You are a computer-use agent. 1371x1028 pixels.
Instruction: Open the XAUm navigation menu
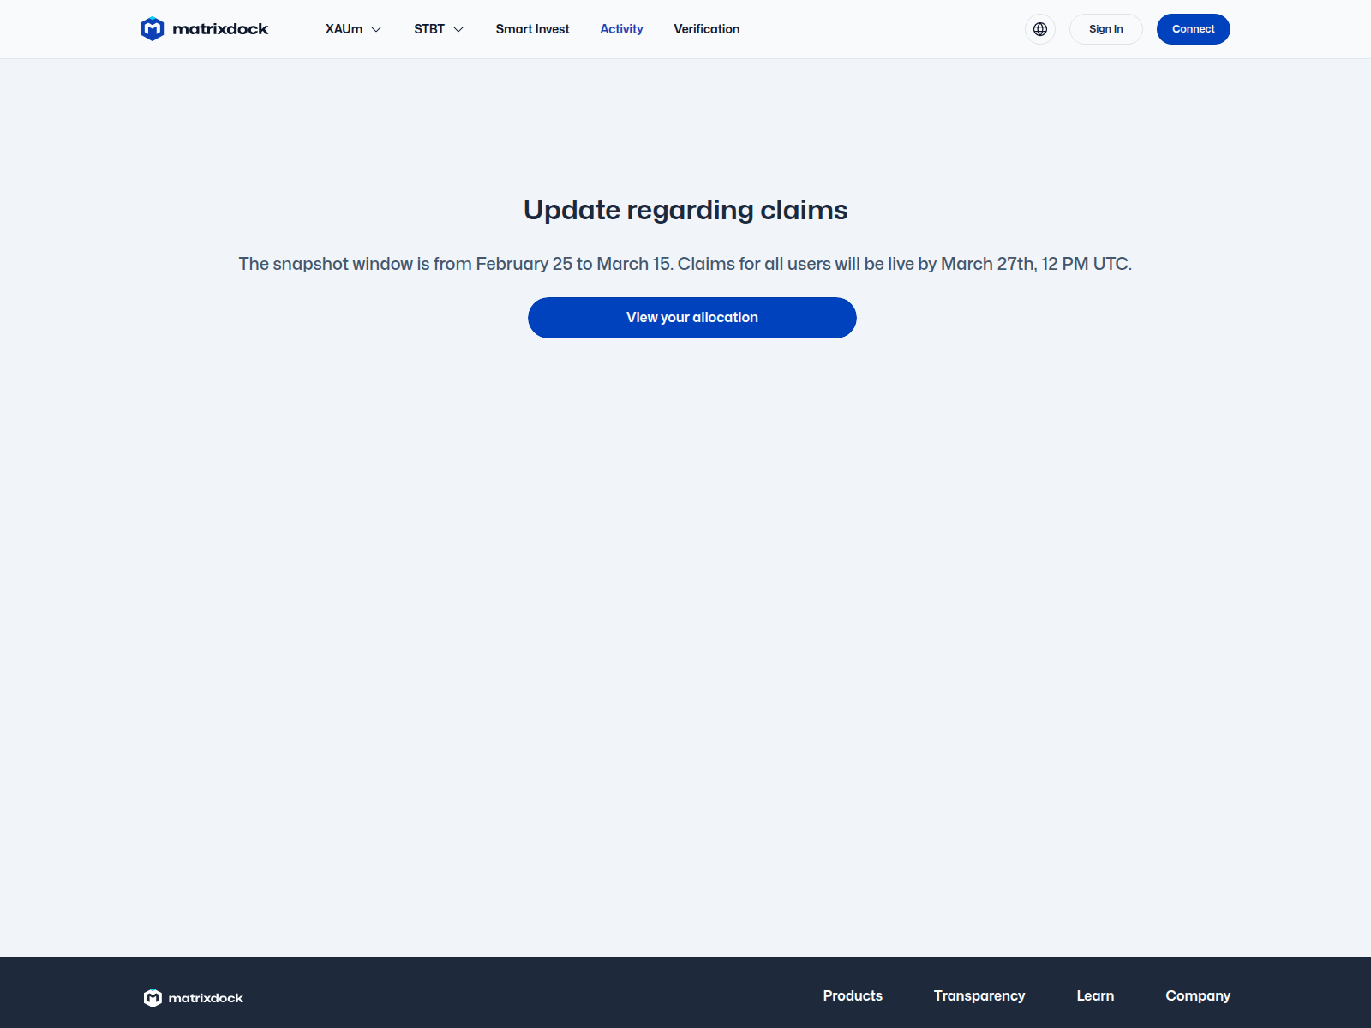pyautogui.click(x=344, y=29)
